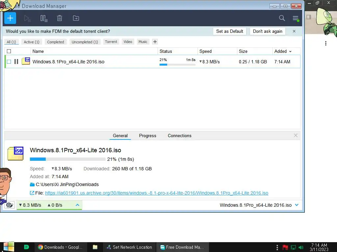Click the 0.25 / 1.18 GB size value
Image resolution: width=337 pixels, height=252 pixels.
click(x=253, y=62)
